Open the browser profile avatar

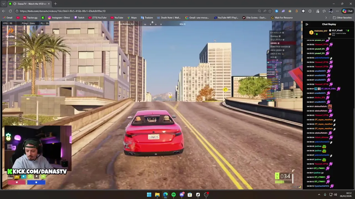click(x=331, y=11)
